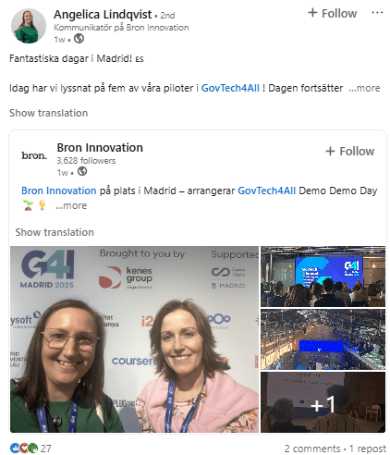Open Bron Innovation hyperlink in shared post text

59,191
